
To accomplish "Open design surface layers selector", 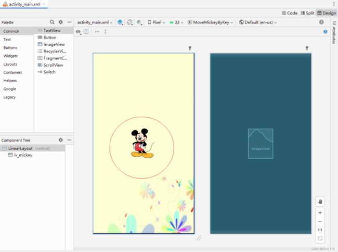I will (x=120, y=22).
